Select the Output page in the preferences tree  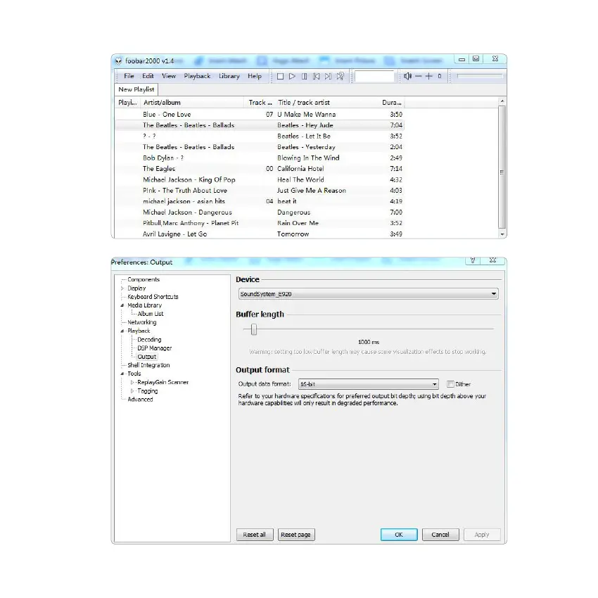tap(147, 357)
